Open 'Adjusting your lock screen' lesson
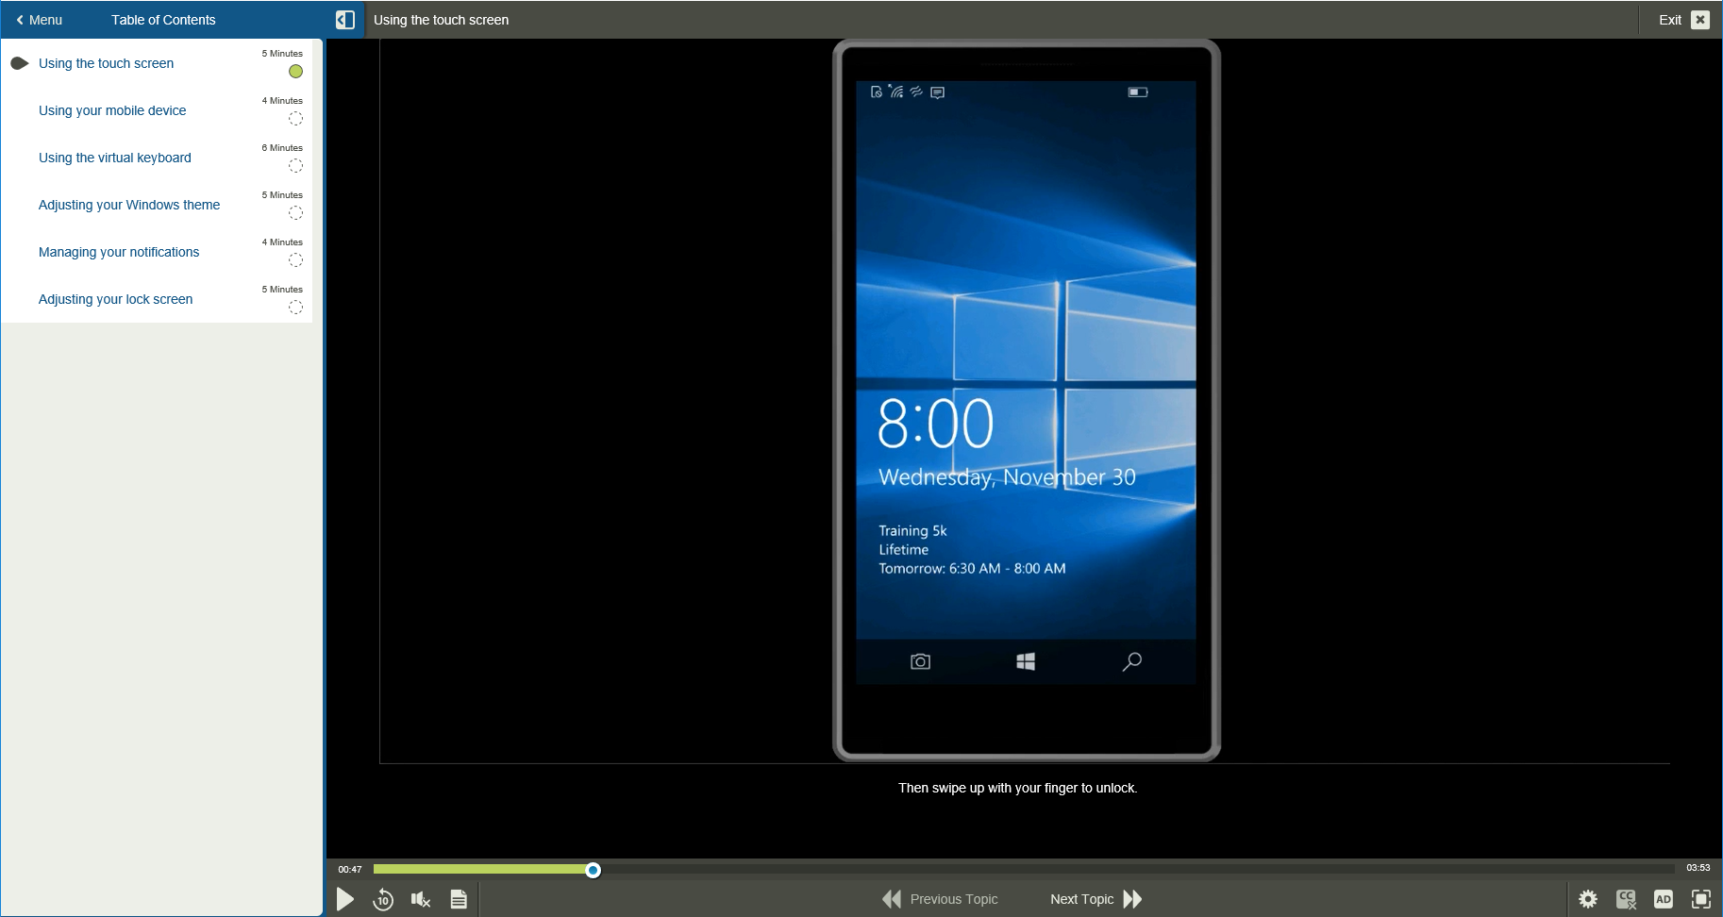Image resolution: width=1723 pixels, height=917 pixels. tap(115, 299)
